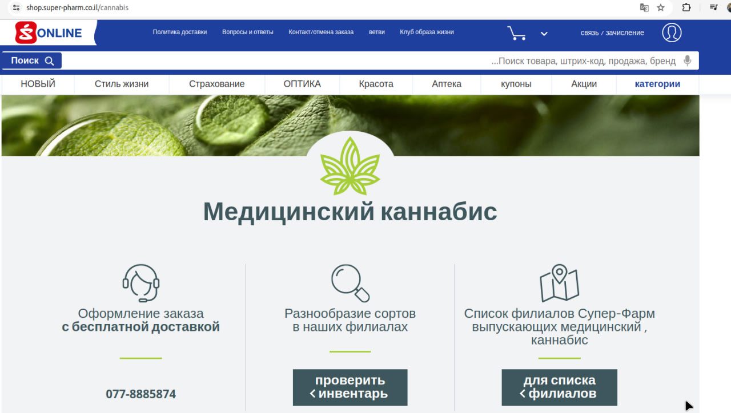The width and height of the screenshot is (731, 413).
Task: Click the связь / зачисление login link
Action: (612, 33)
